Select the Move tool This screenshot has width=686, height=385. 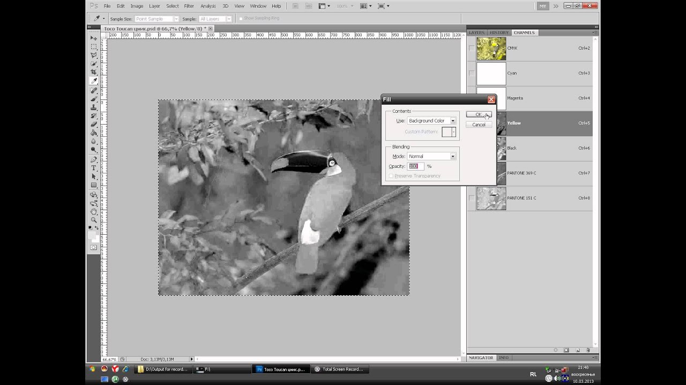[x=94, y=38]
